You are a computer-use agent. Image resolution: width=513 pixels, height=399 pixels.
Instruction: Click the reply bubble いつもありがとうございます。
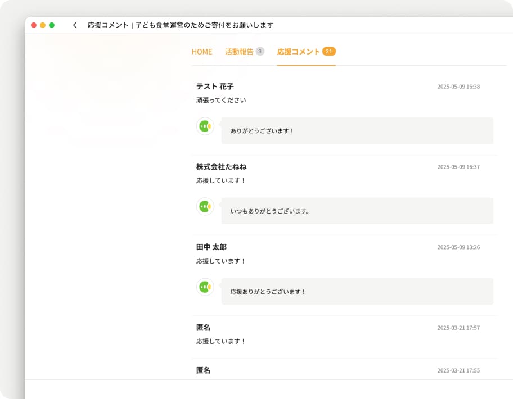357,211
